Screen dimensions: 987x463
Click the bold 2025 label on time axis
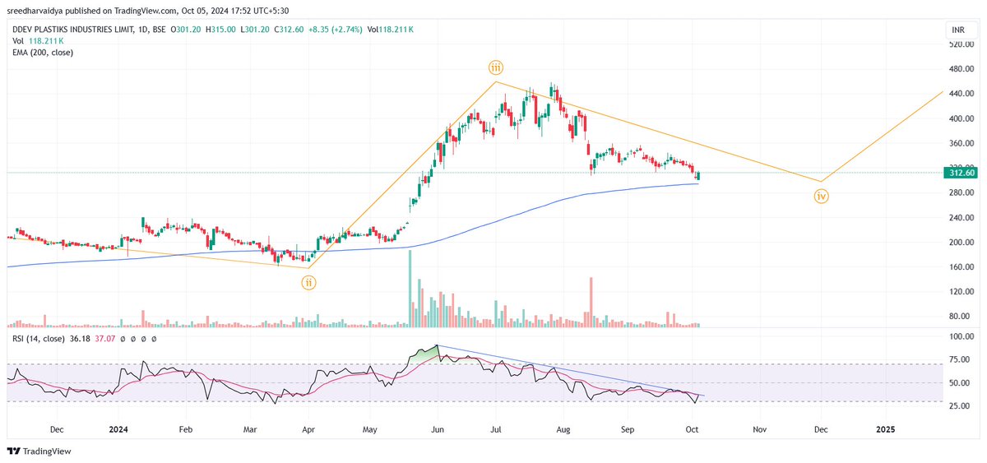[x=886, y=429]
